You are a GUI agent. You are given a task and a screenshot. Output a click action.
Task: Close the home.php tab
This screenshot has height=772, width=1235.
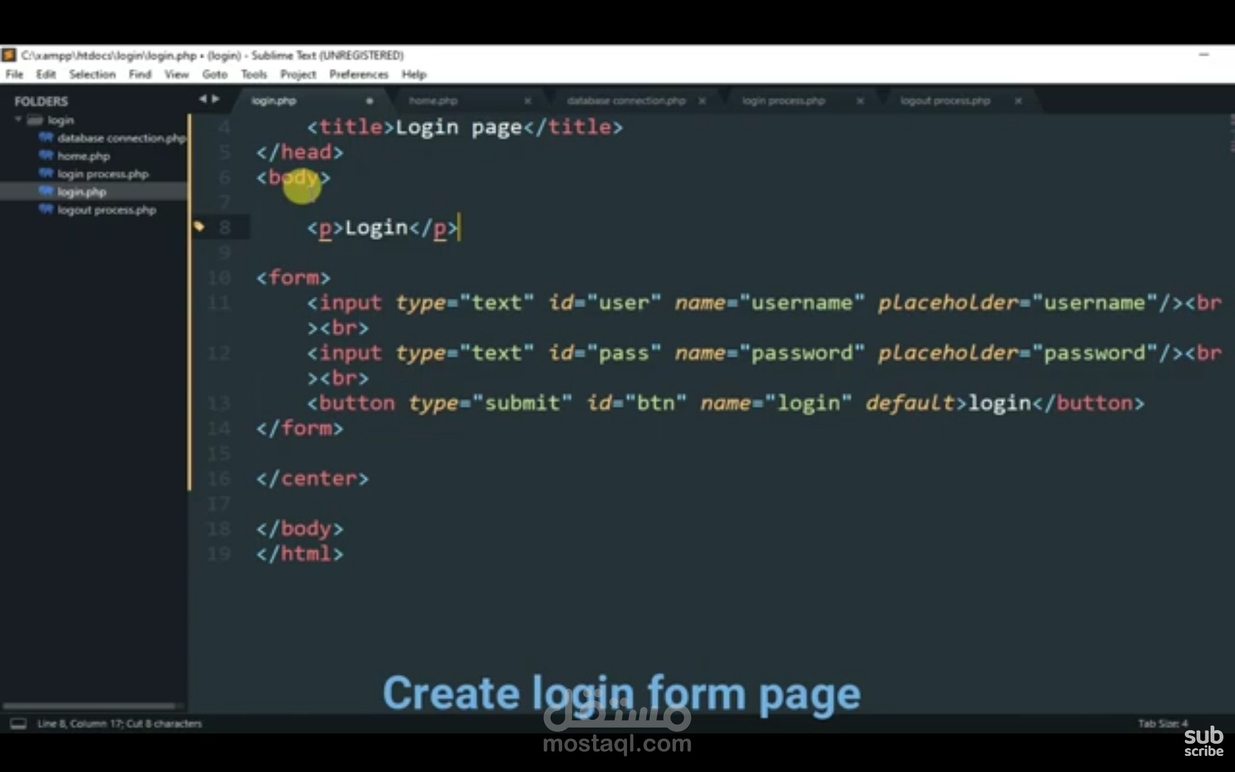tap(527, 101)
